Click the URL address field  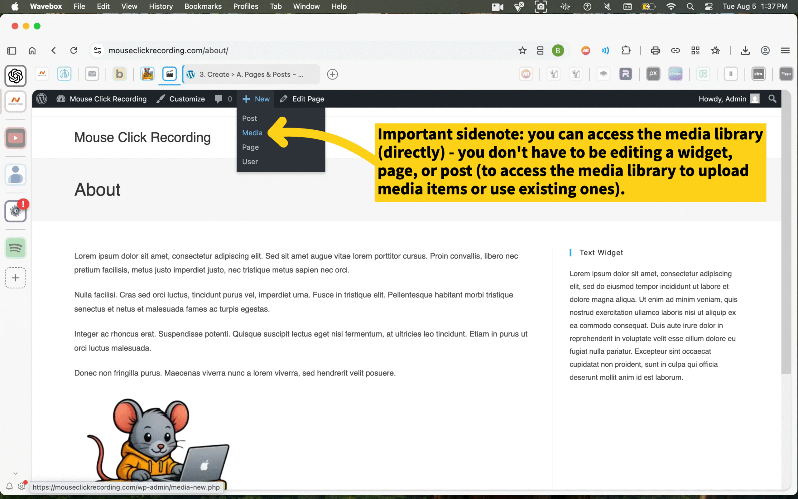tap(297, 51)
